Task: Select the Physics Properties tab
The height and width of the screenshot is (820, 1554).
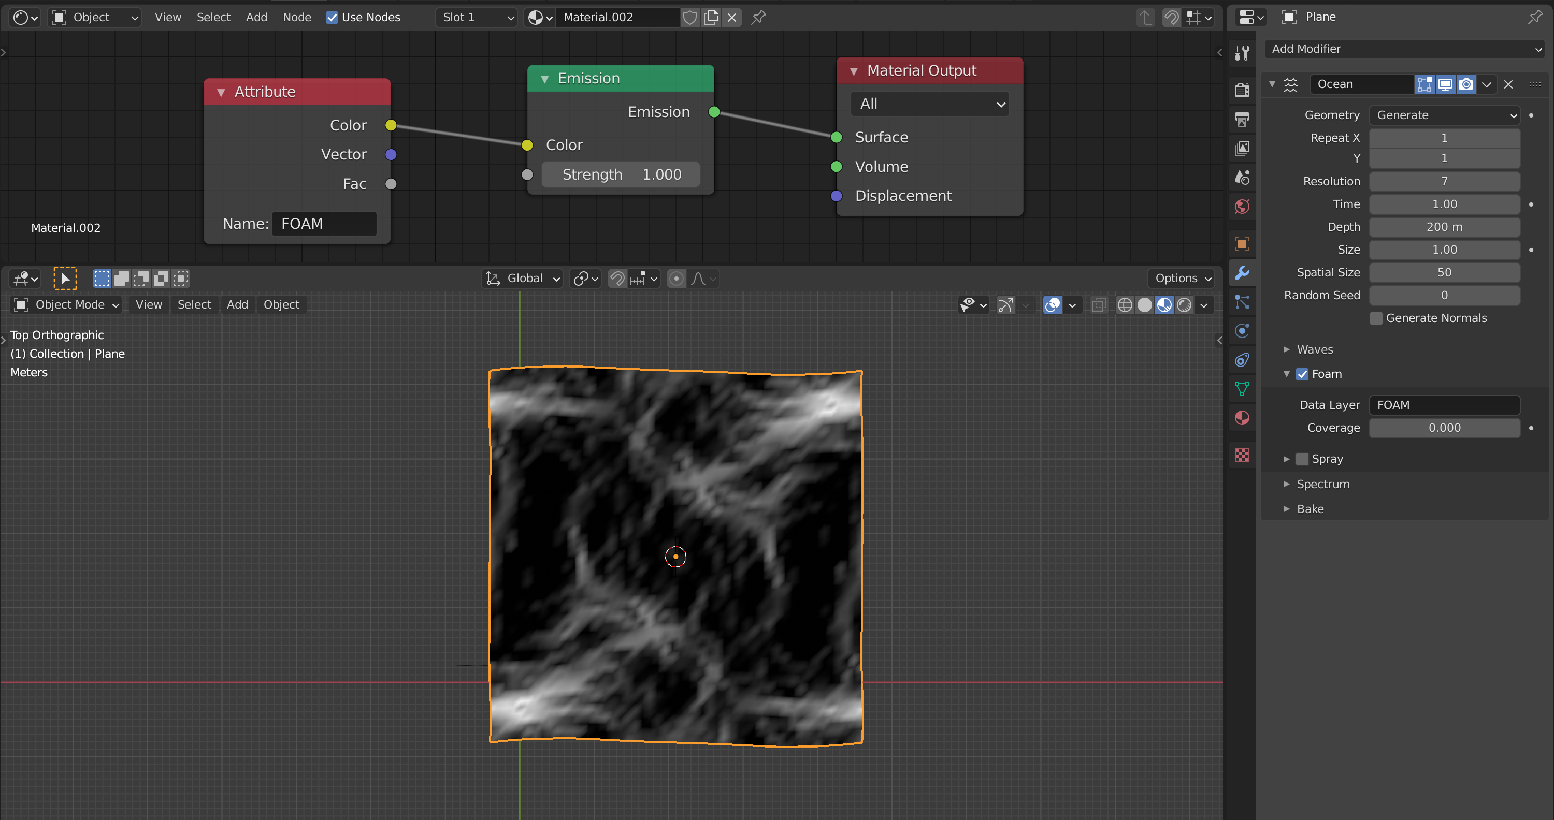Action: point(1242,330)
